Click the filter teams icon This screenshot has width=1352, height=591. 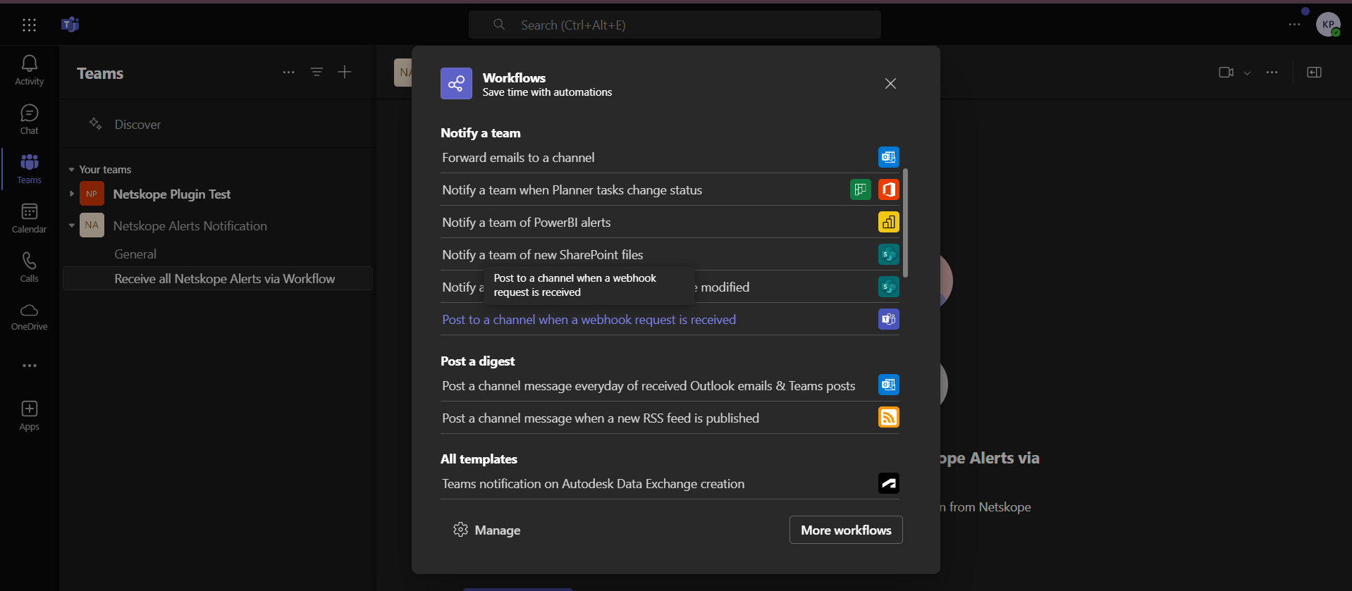click(x=317, y=73)
